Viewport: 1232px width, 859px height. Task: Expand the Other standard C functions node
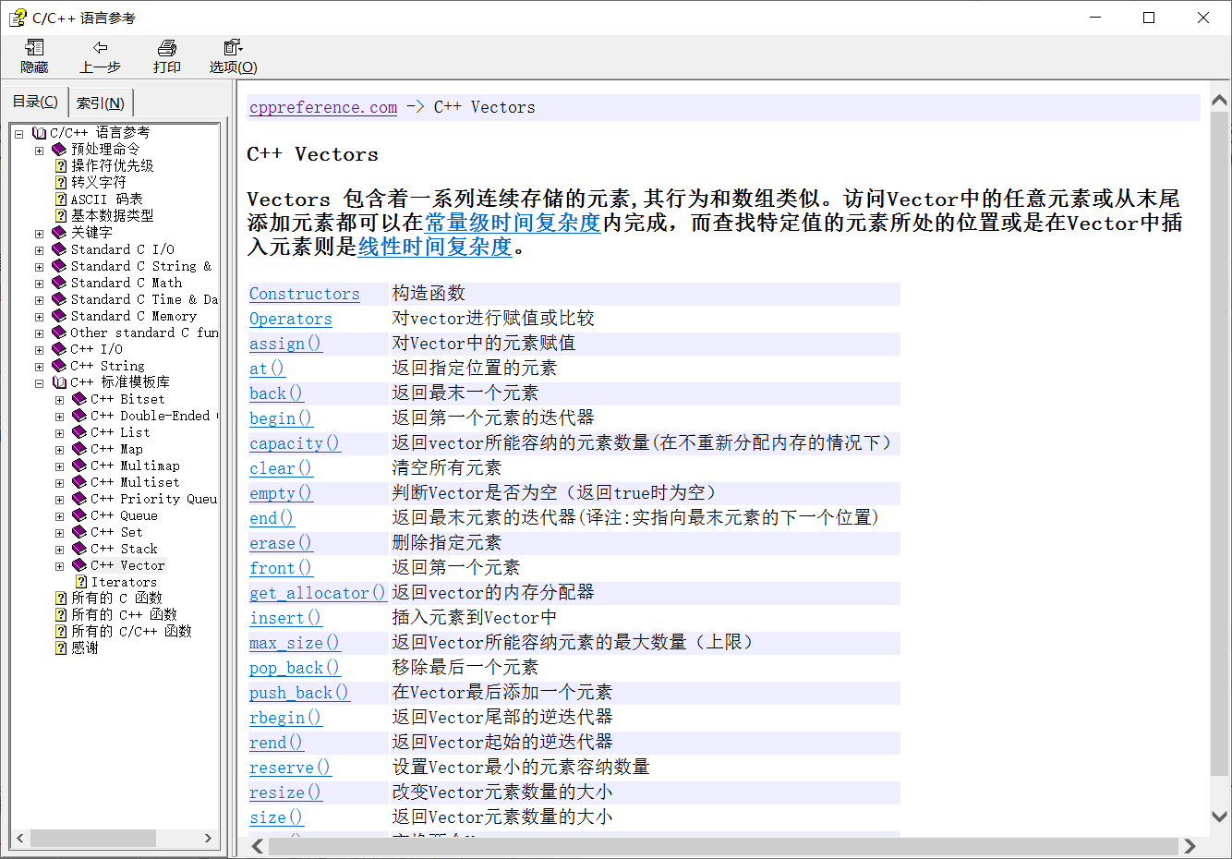tap(39, 333)
